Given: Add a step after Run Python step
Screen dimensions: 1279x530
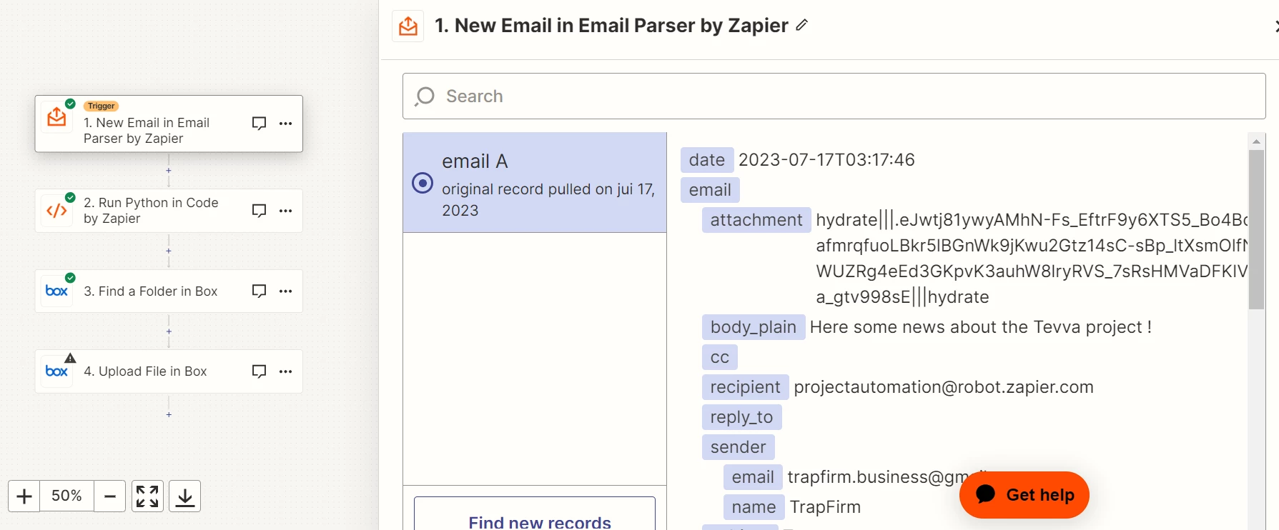Looking at the screenshot, I should (169, 251).
